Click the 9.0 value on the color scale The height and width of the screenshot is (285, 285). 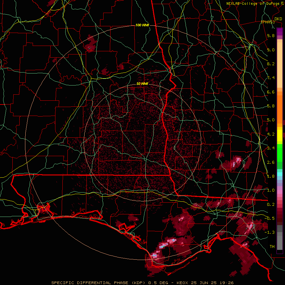click(271, 50)
